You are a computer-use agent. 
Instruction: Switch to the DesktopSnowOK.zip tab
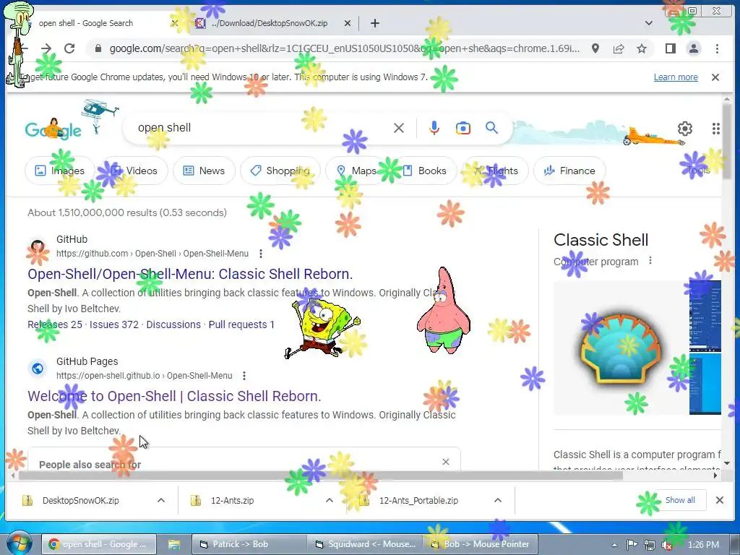(269, 23)
